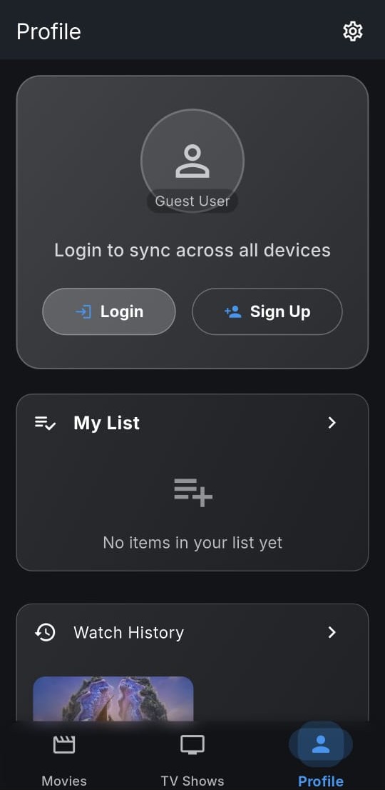
Task: Tap the Profile person icon
Action: 321,744
